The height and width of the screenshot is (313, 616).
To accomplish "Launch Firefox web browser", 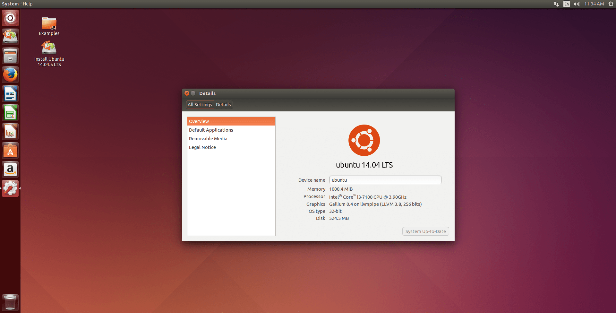I will tap(10, 75).
